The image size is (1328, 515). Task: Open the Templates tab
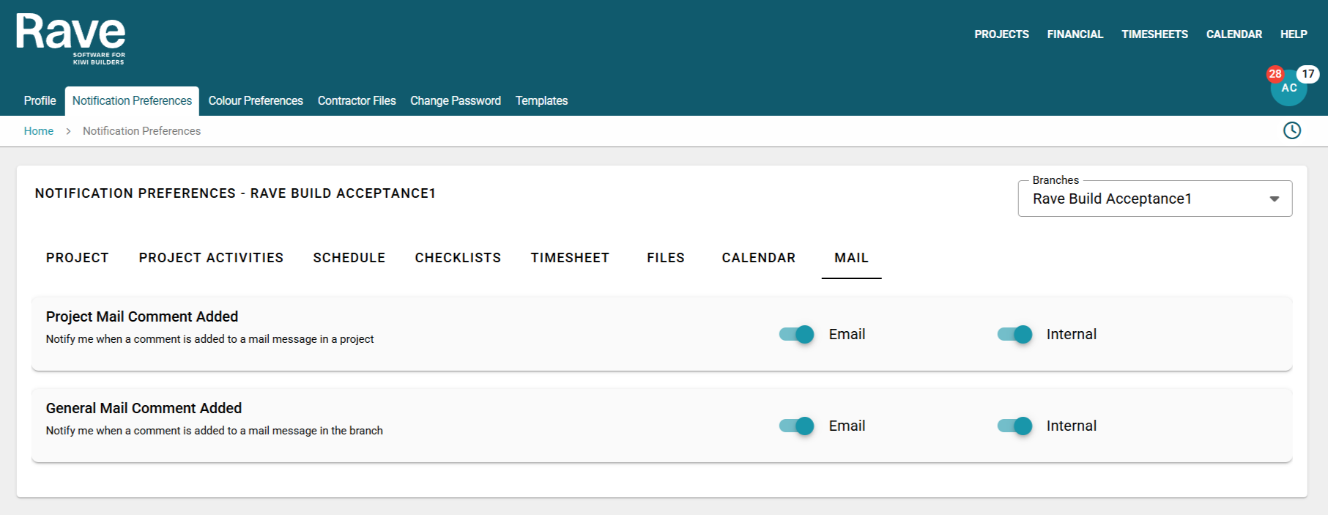click(541, 100)
